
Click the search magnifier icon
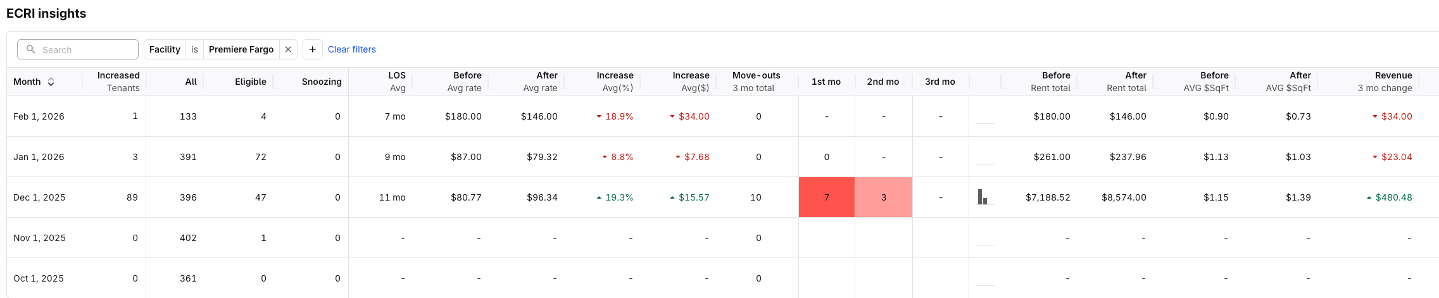pyautogui.click(x=30, y=49)
